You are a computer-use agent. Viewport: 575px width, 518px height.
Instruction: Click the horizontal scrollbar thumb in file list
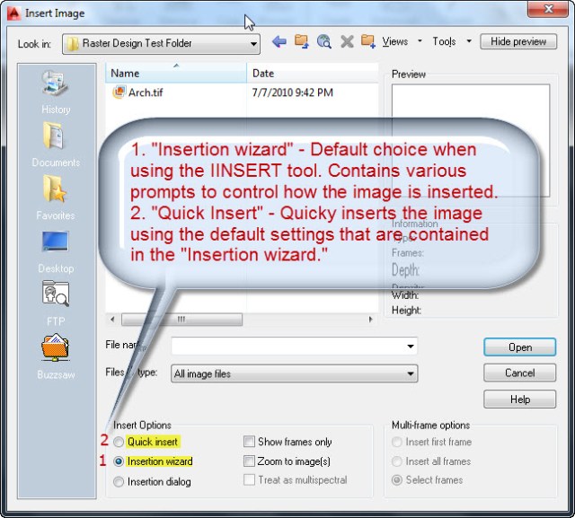coord(181,319)
